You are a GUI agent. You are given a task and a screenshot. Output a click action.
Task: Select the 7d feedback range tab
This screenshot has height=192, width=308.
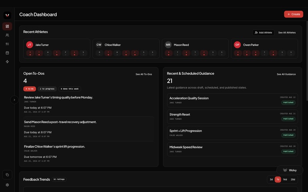pos(278,179)
